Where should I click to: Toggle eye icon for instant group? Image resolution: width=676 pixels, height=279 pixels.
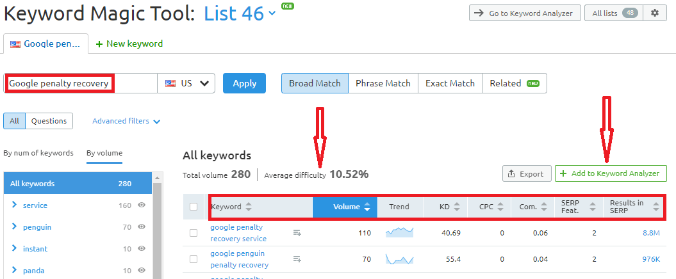point(142,249)
